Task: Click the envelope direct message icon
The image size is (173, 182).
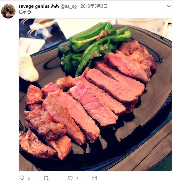Action: pos(94,178)
